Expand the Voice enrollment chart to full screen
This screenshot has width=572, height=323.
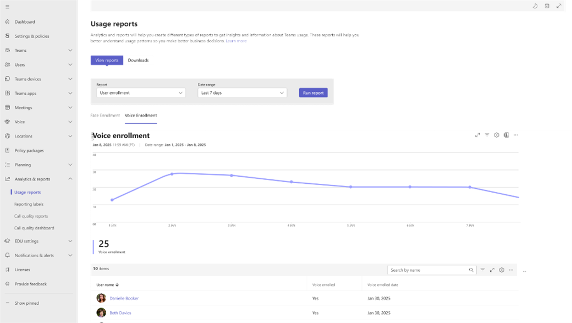(477, 135)
